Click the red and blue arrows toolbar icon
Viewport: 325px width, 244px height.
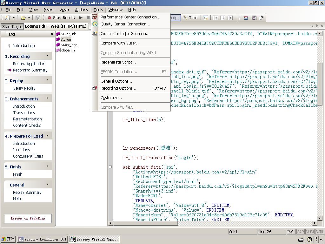pyautogui.click(x=246, y=18)
